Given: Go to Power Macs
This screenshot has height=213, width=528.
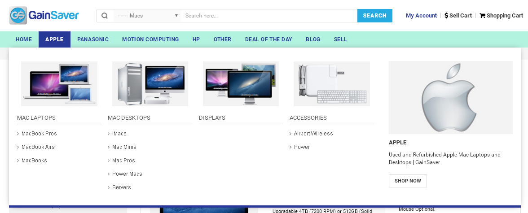Looking at the screenshot, I should (128, 174).
